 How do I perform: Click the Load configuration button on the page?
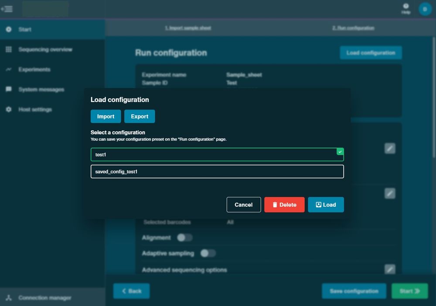pos(371,53)
